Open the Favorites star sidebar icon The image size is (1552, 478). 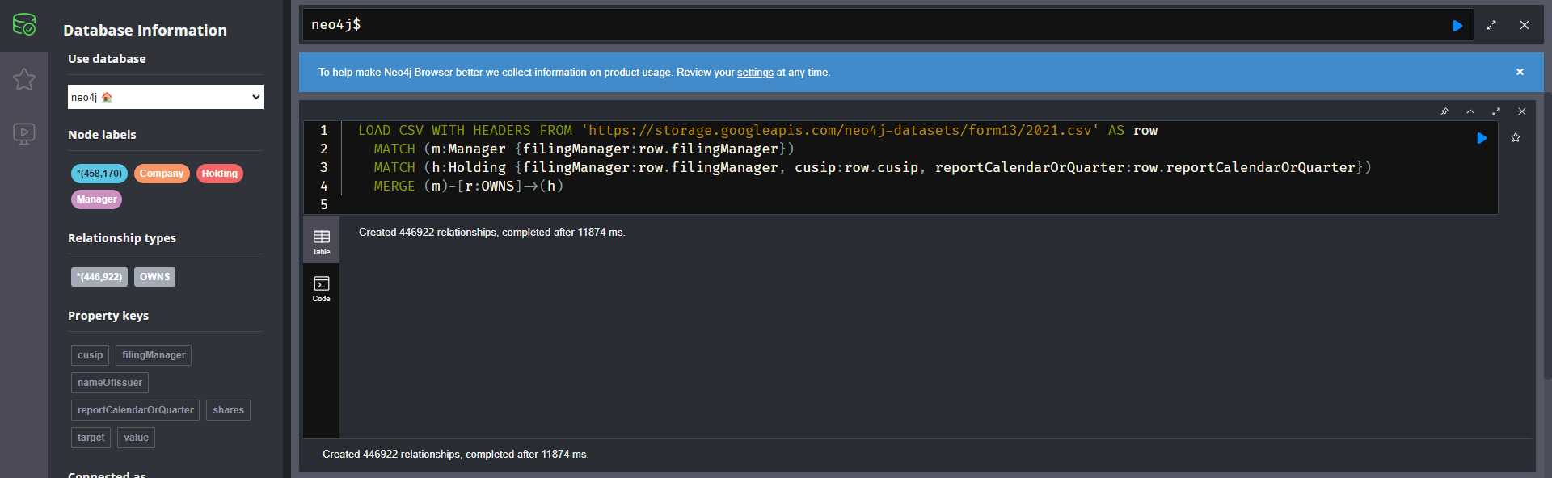click(x=24, y=79)
